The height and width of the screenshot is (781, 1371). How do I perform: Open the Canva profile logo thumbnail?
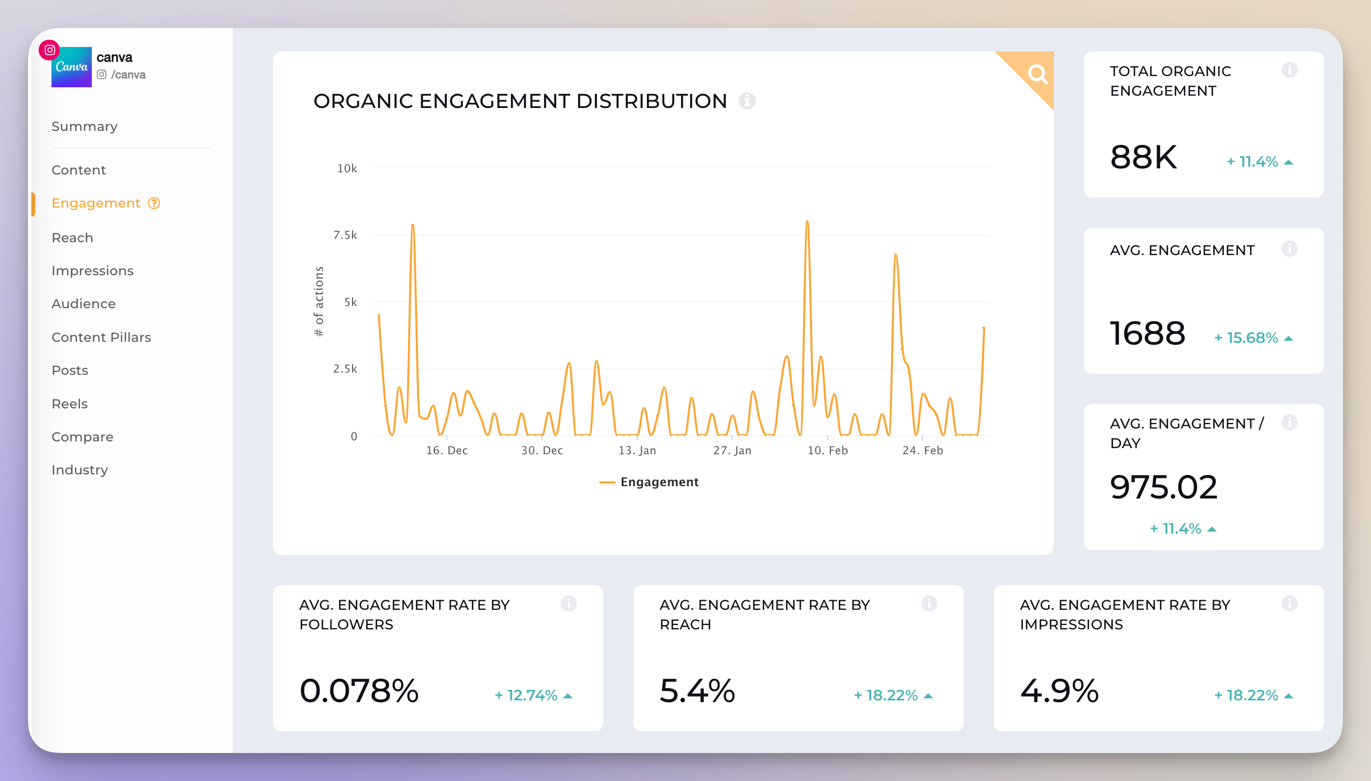tap(72, 67)
